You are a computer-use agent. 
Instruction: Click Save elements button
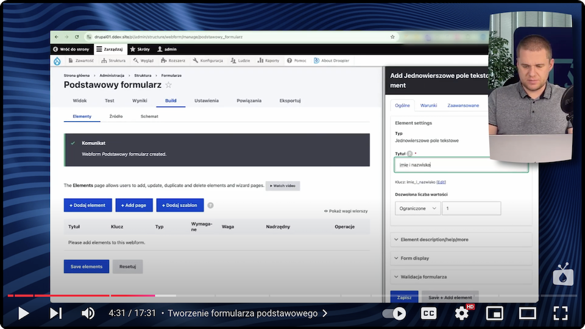pyautogui.click(x=86, y=266)
